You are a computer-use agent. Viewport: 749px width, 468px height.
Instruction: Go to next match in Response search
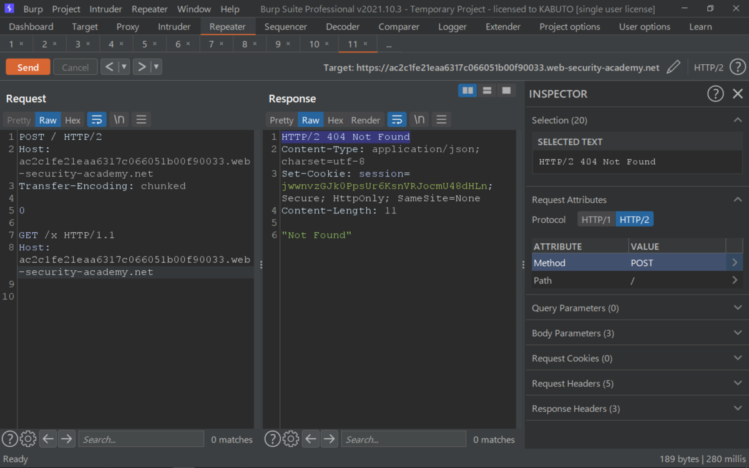[x=330, y=439]
